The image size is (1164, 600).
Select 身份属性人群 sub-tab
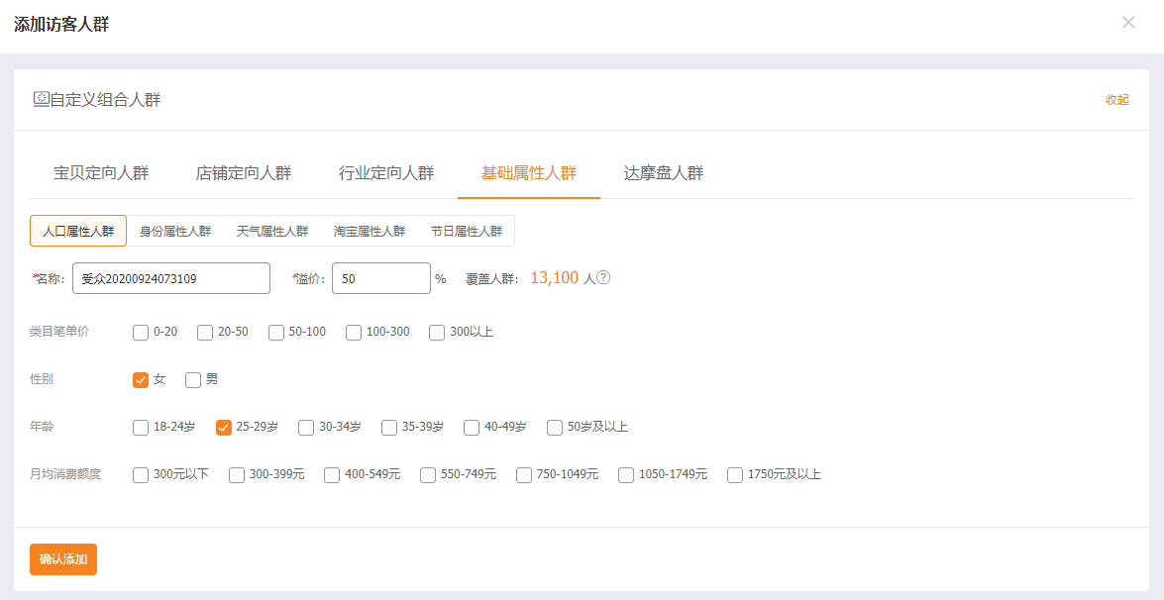pos(175,232)
